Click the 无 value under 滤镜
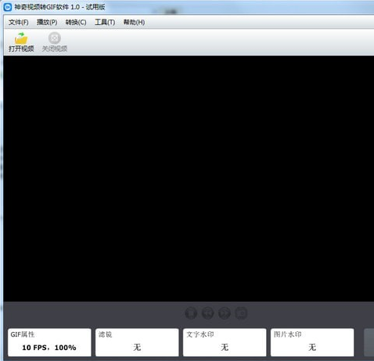The image size is (374, 361). click(137, 347)
